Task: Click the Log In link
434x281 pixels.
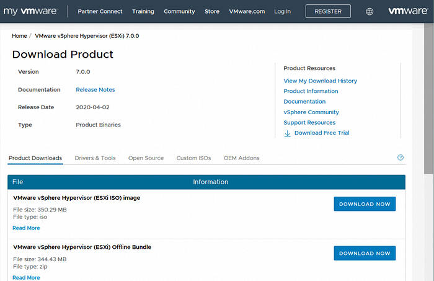Action: click(282, 11)
